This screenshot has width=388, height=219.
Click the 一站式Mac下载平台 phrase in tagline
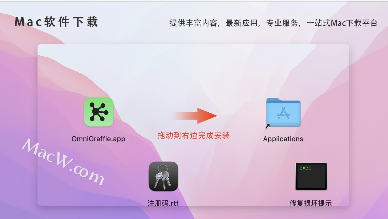tap(342, 23)
